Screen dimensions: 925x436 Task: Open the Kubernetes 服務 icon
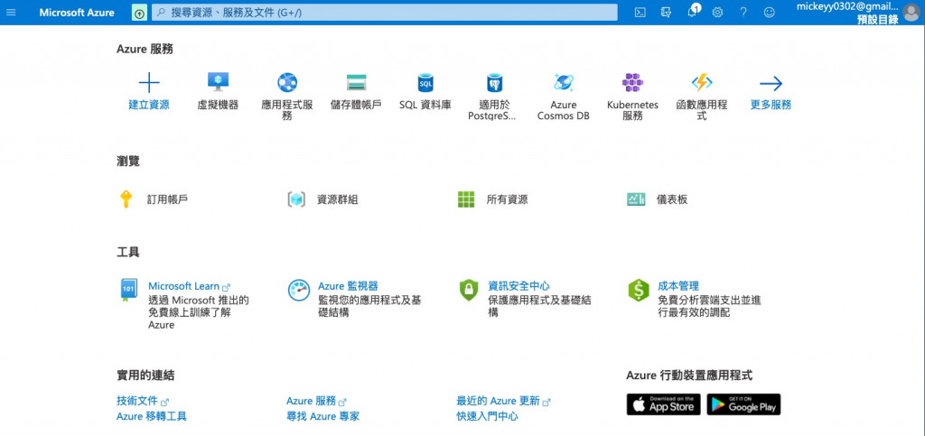tap(632, 82)
